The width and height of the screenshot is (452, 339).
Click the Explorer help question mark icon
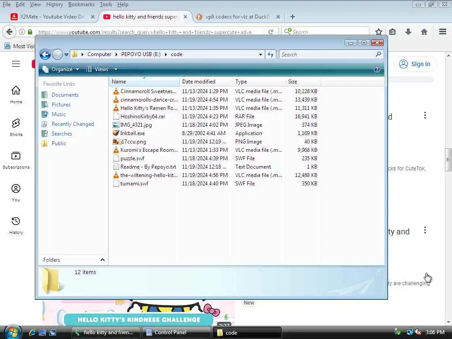[x=377, y=69]
